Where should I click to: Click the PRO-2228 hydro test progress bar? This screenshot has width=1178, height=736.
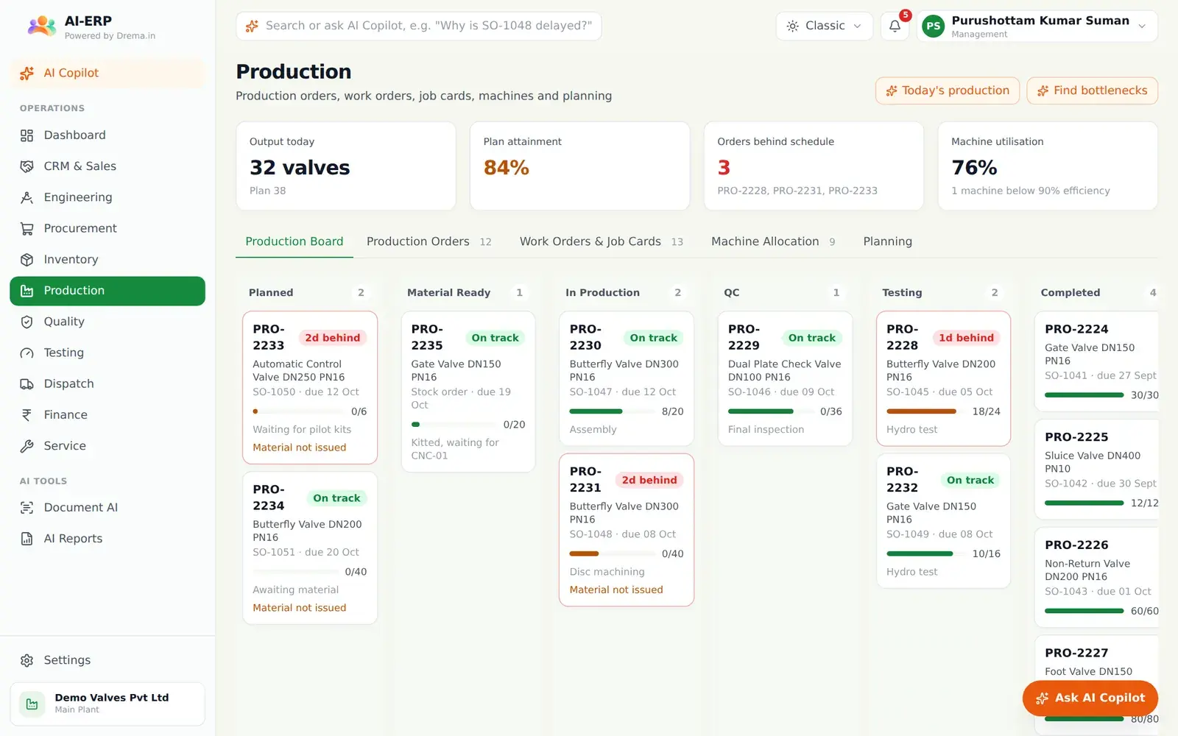pyautogui.click(x=926, y=411)
